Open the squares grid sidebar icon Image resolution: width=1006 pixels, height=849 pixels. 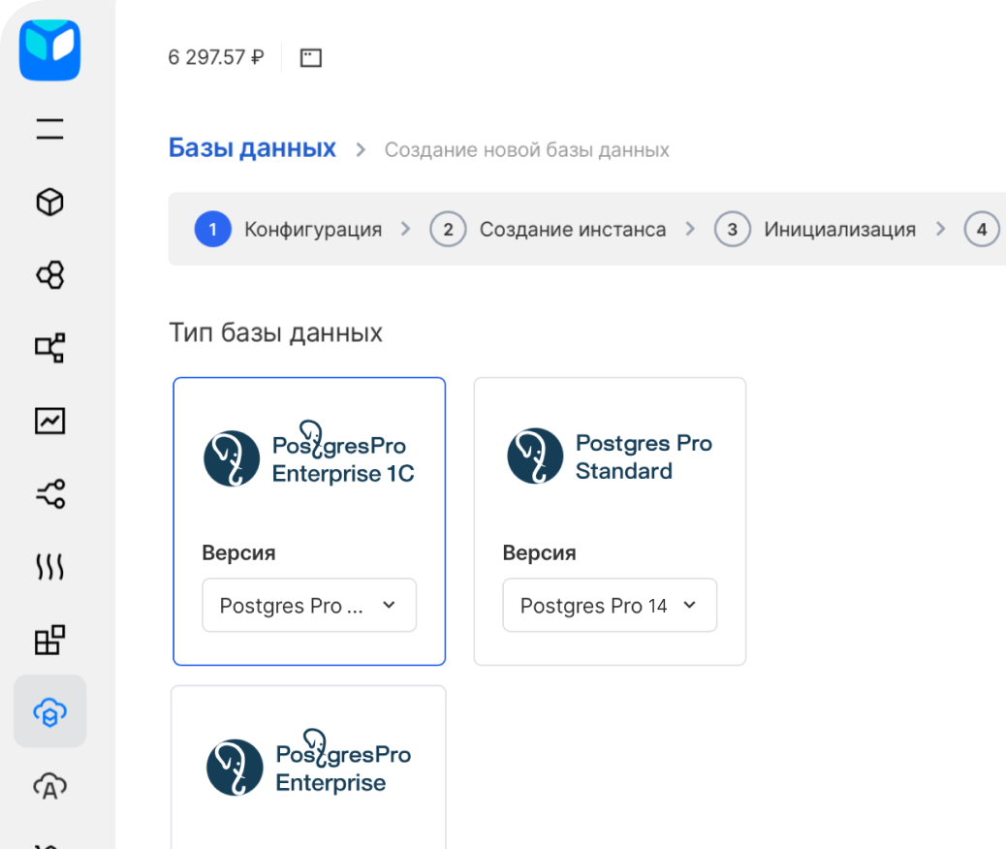50,640
